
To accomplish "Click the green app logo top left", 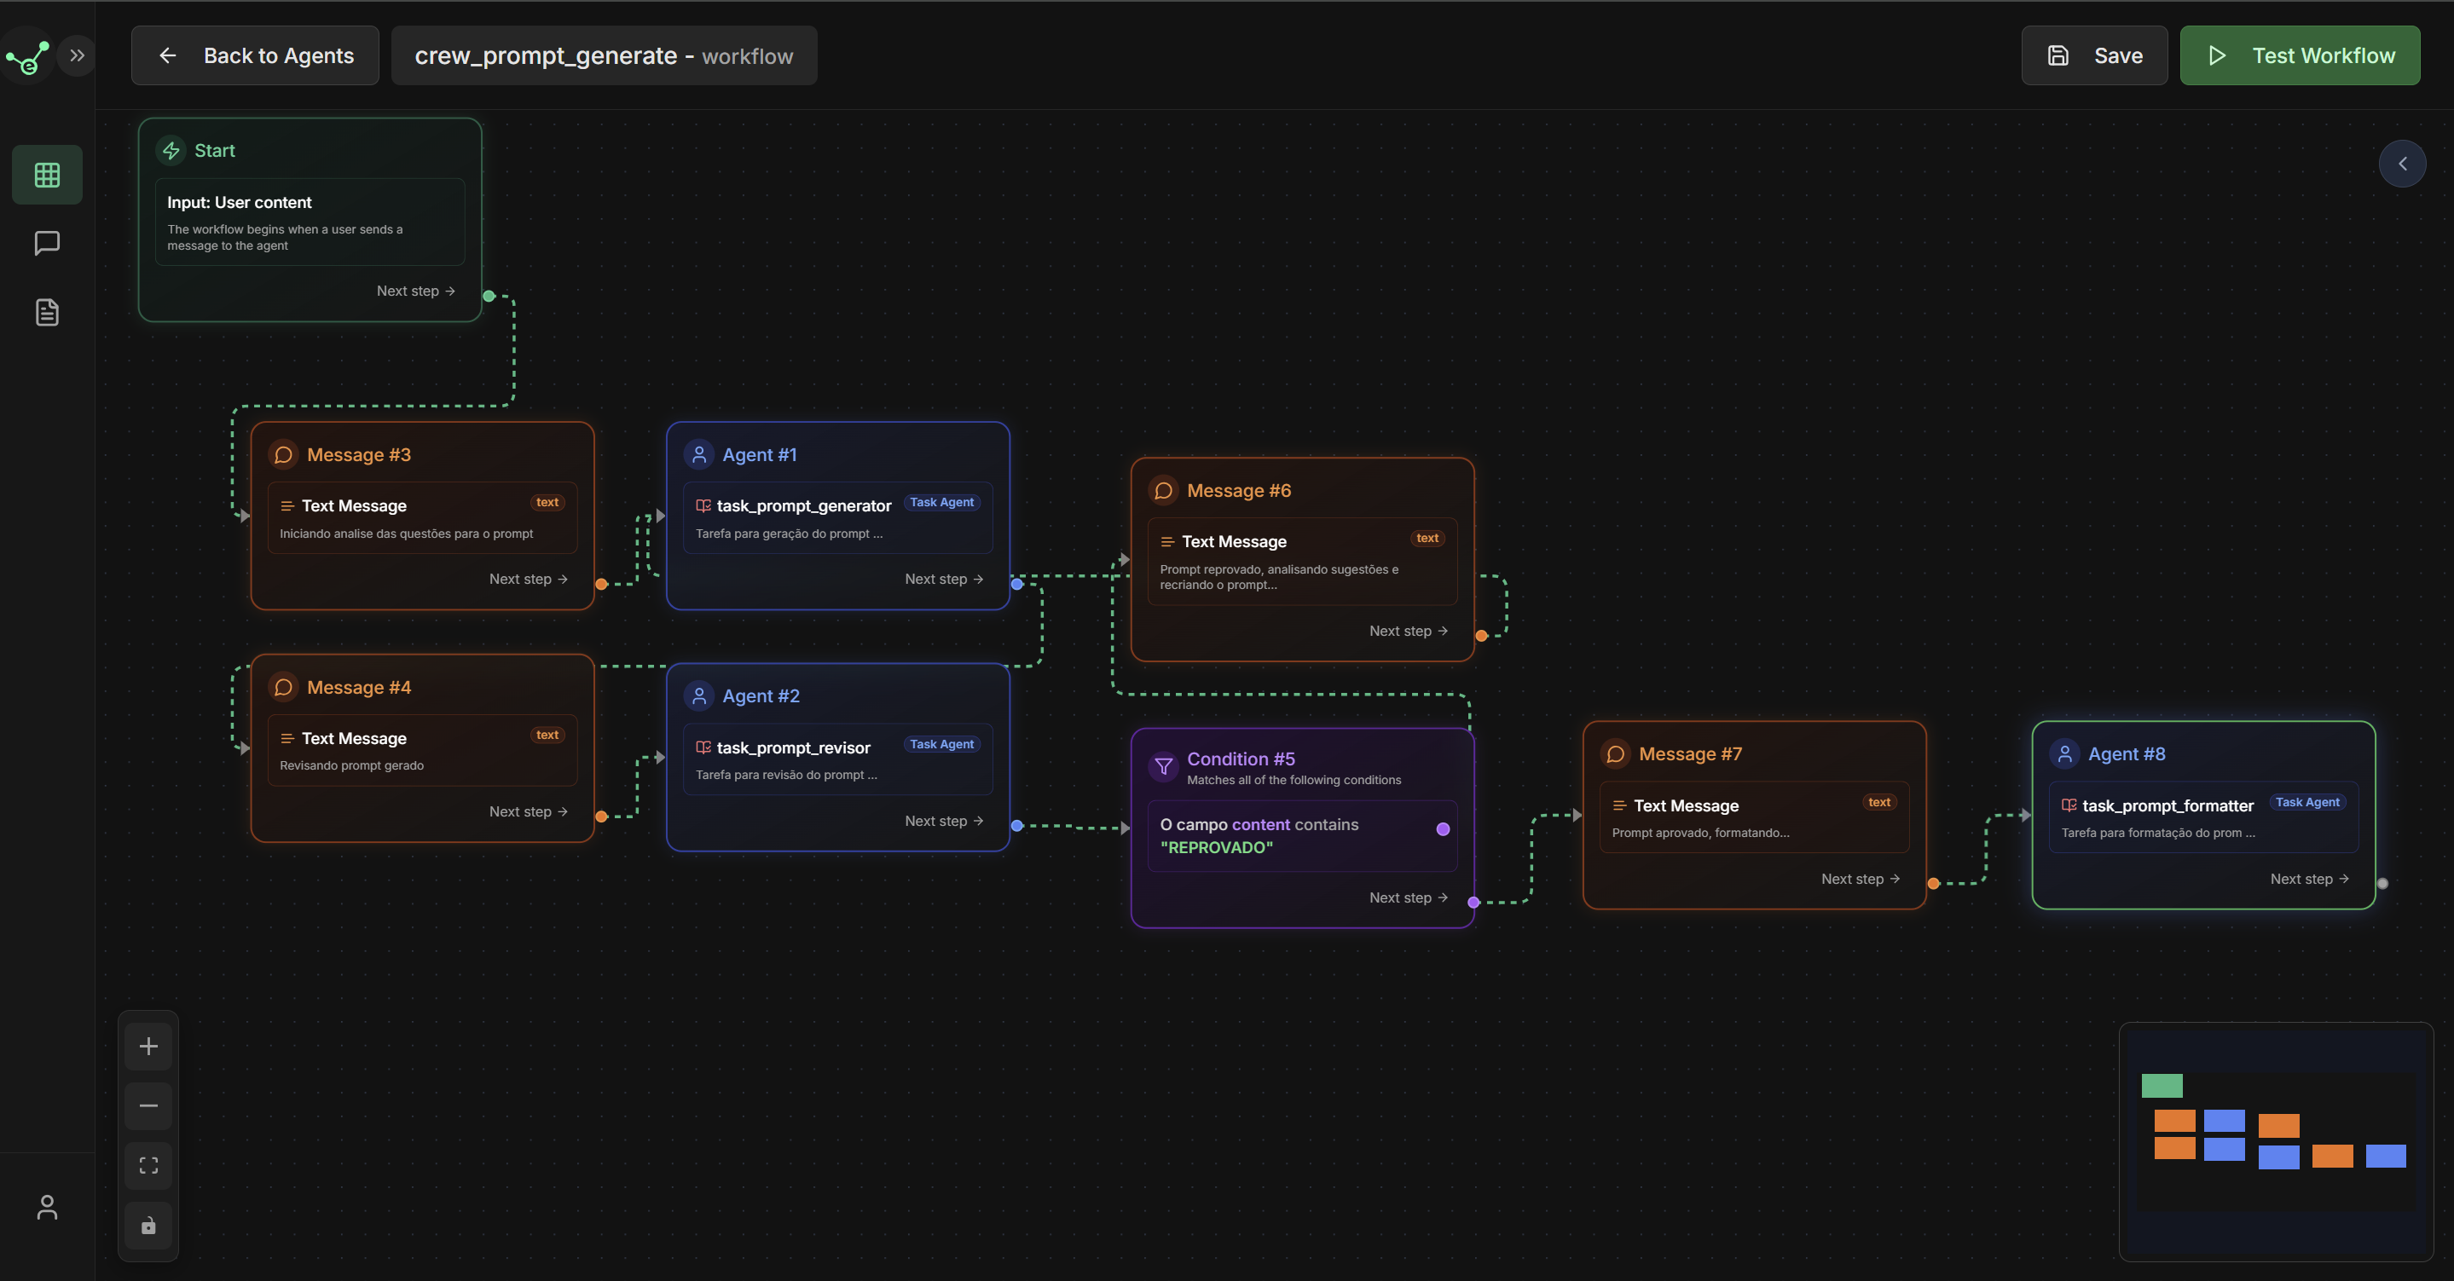I will coord(27,55).
